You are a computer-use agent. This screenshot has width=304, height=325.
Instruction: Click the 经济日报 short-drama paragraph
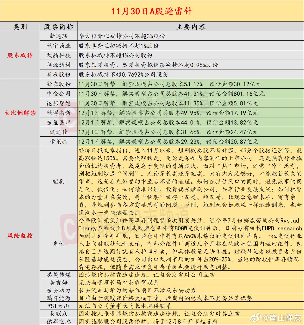(x=190, y=181)
